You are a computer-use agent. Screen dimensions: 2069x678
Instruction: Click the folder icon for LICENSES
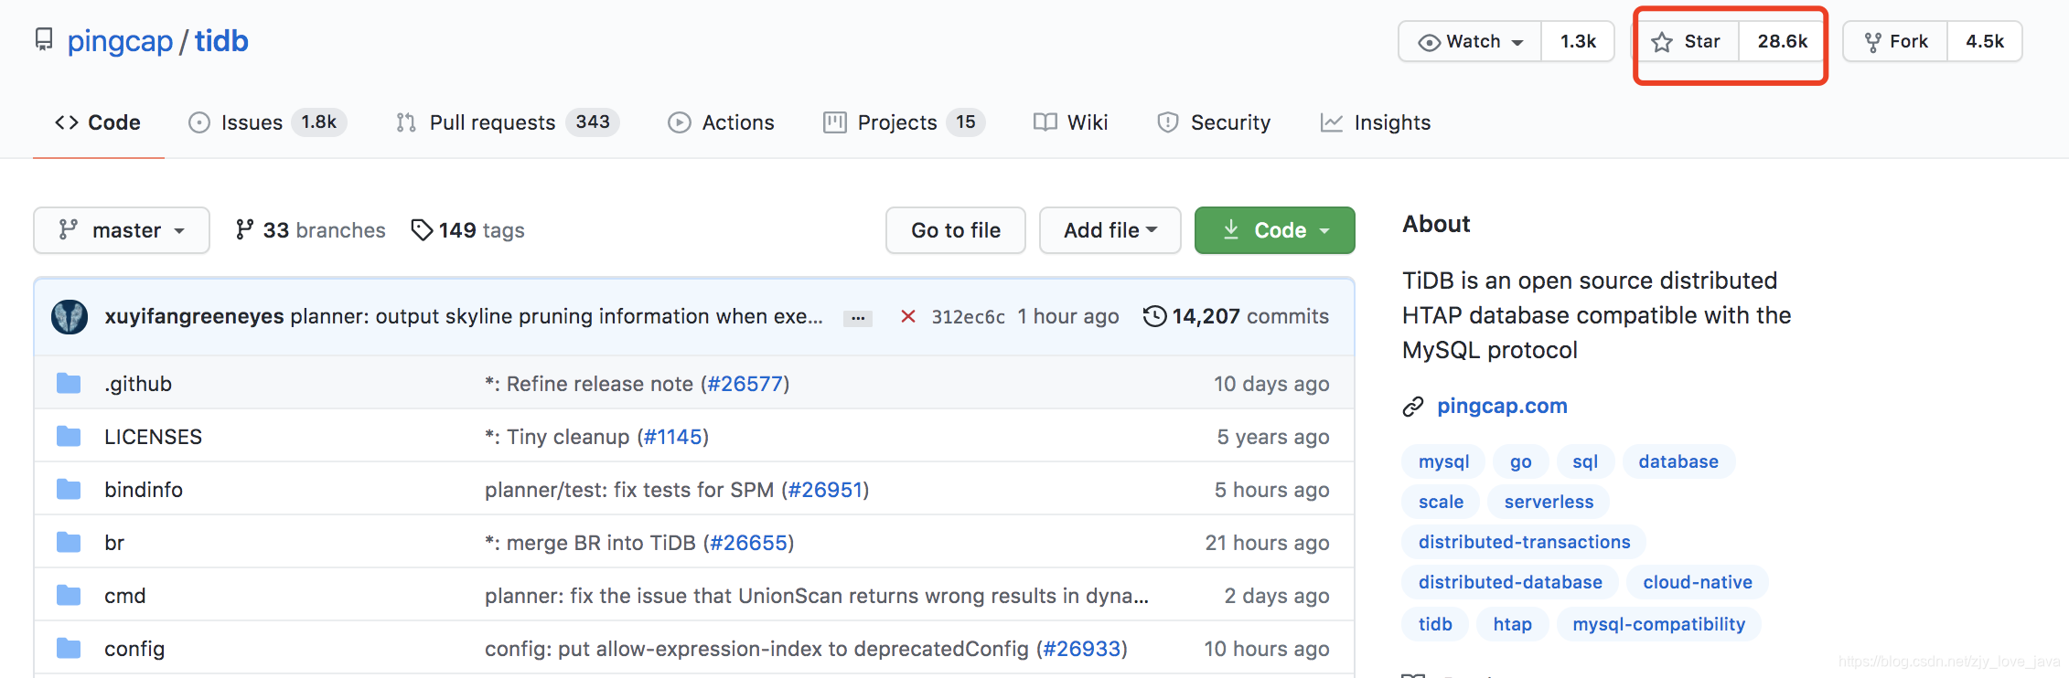click(69, 437)
